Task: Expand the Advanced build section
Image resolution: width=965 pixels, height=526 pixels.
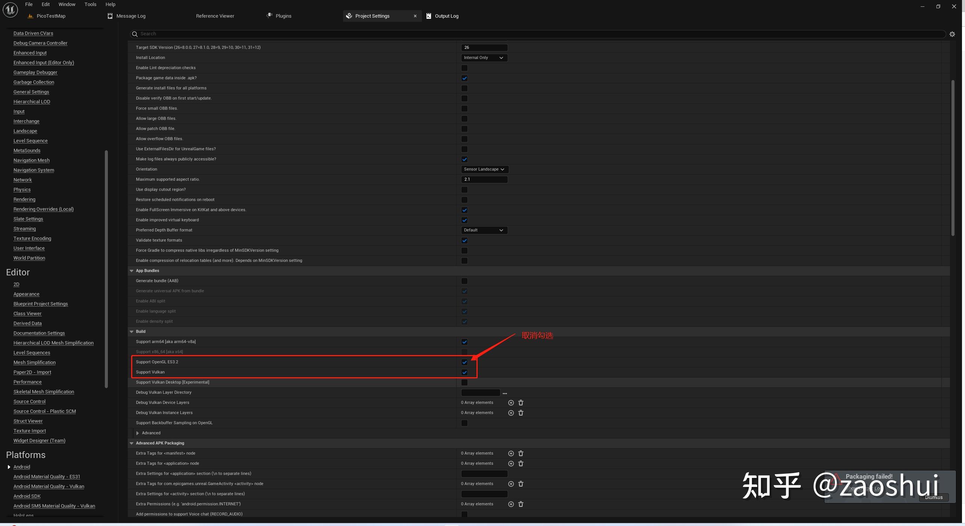Action: pos(138,433)
